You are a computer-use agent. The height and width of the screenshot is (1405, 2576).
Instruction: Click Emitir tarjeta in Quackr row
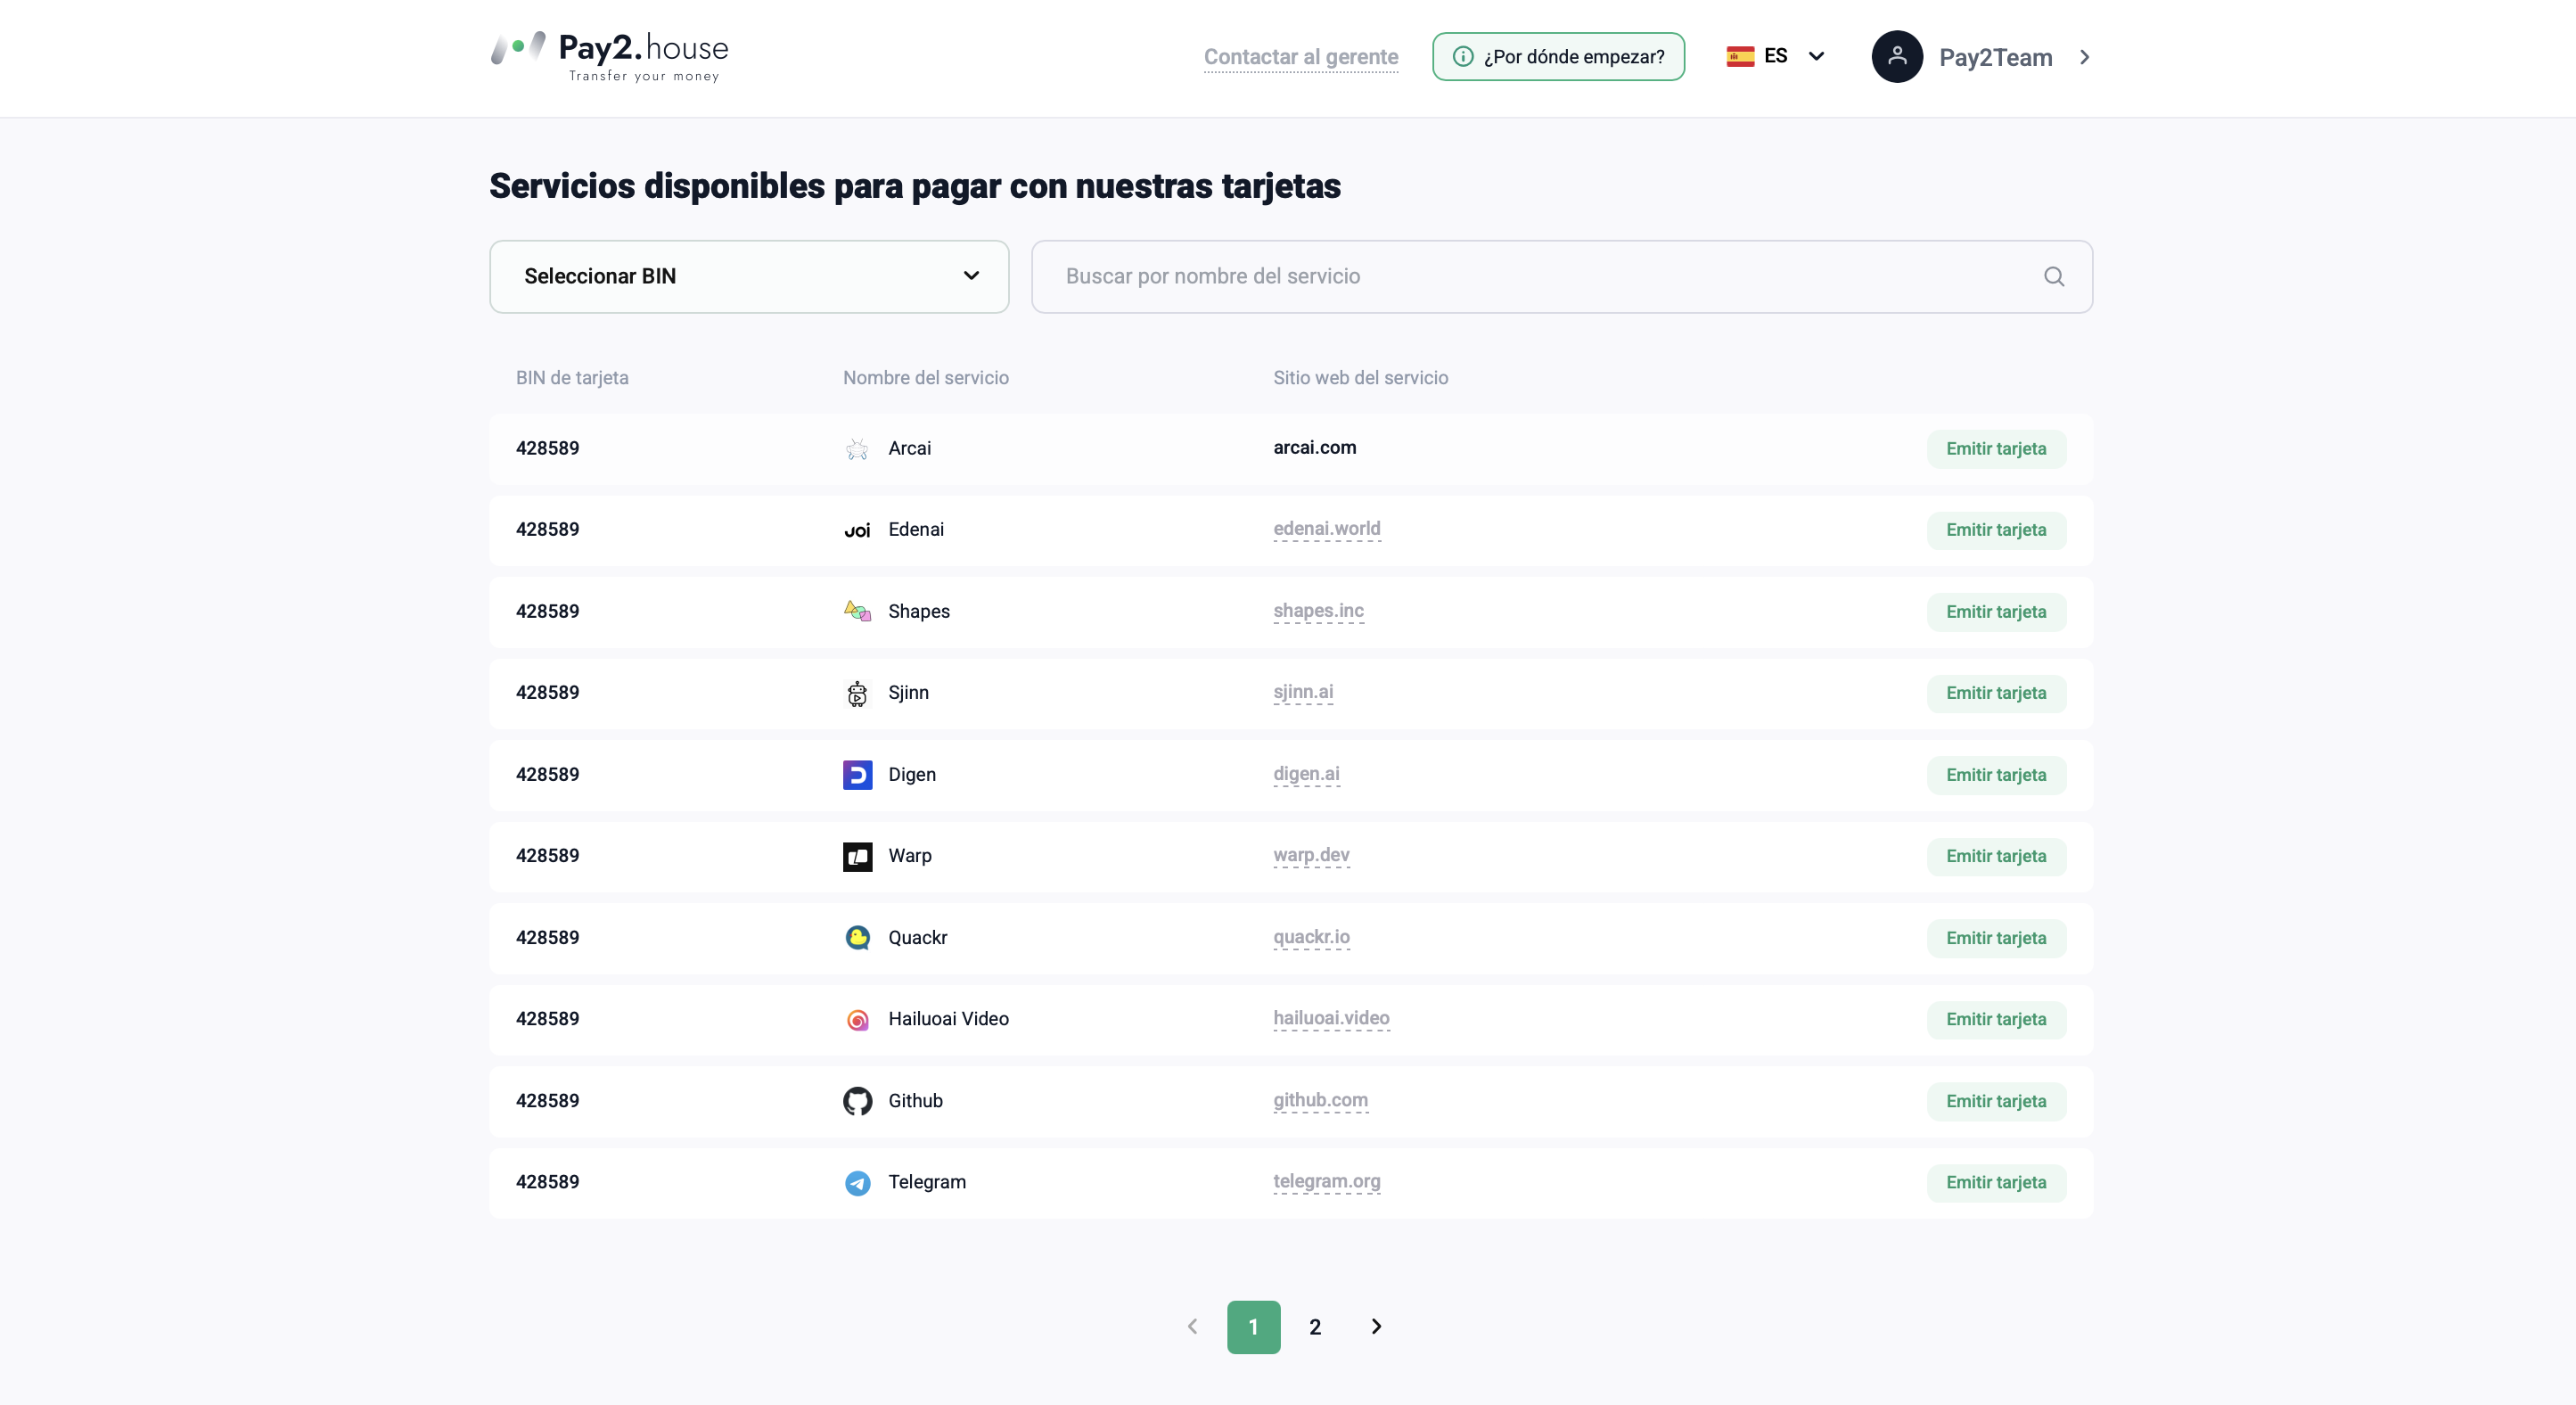1996,938
